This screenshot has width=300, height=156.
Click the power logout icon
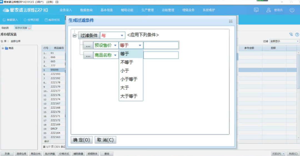292,10
